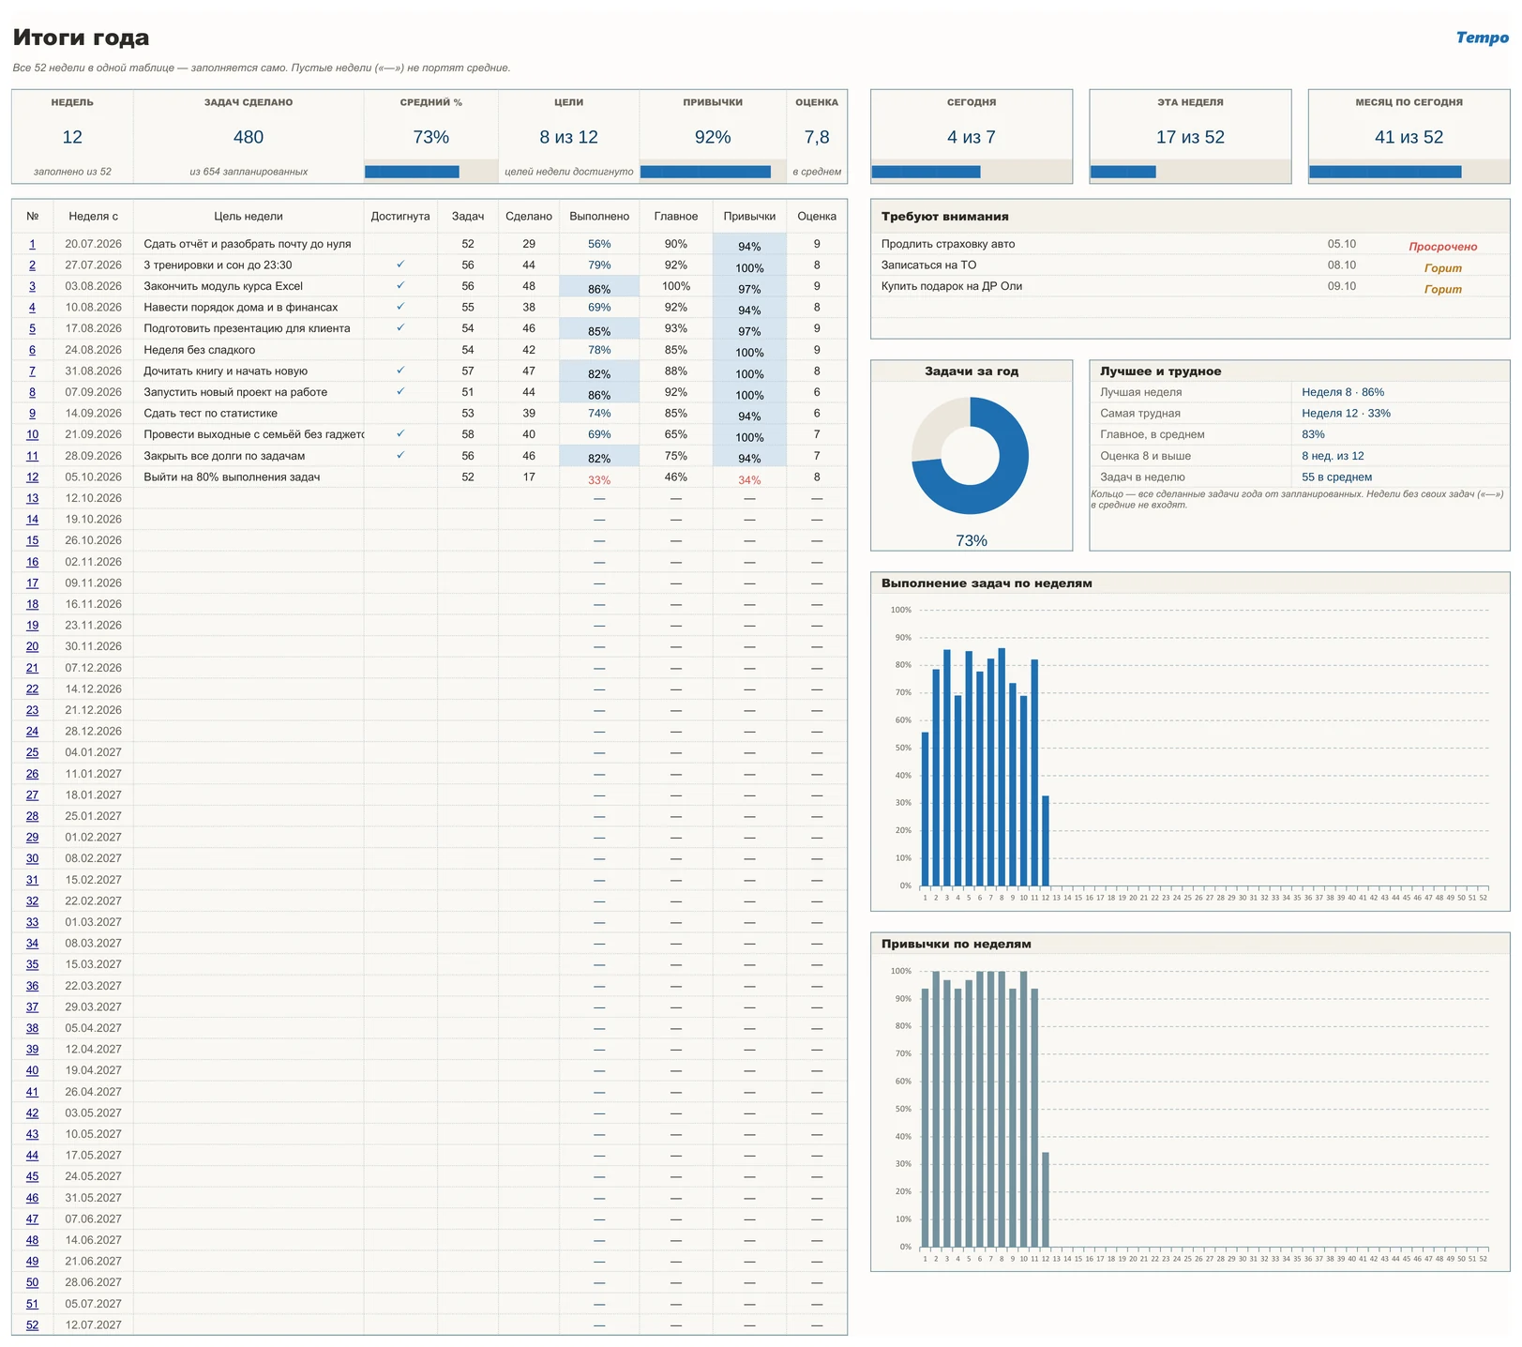Click the 'Эта неделя' progress bar

tap(1190, 172)
